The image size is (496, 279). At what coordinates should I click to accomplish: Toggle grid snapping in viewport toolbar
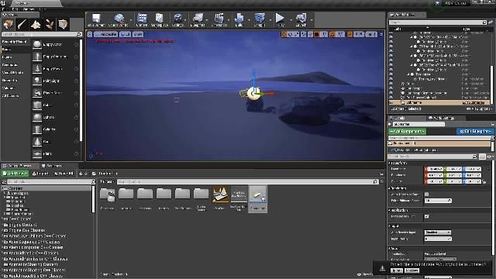(317, 34)
